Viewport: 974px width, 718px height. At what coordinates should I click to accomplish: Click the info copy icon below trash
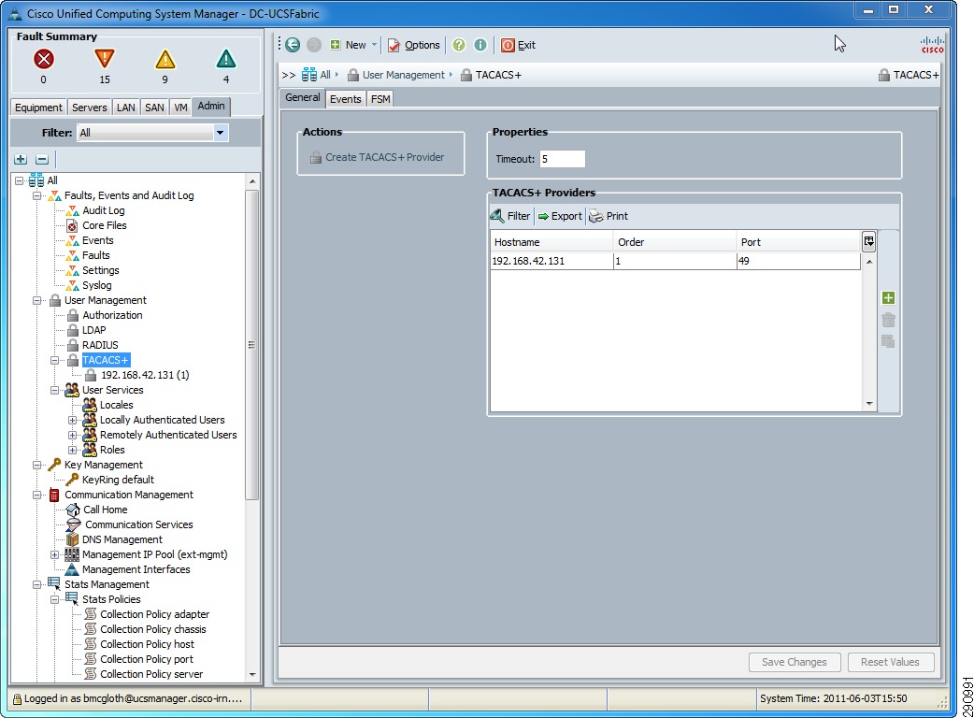pos(888,341)
